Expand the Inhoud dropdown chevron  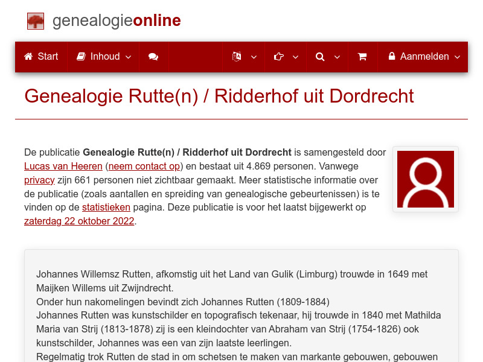[x=128, y=57]
